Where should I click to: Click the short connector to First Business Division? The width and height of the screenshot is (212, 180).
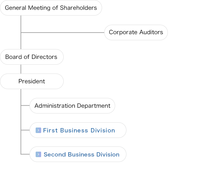tap(25, 130)
